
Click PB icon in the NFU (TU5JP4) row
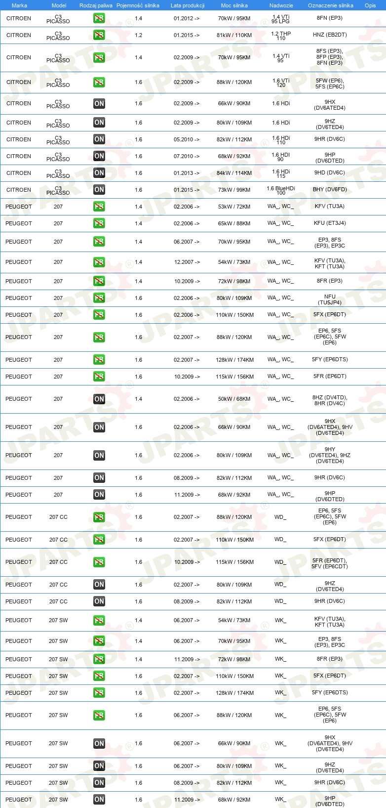pos(99,298)
